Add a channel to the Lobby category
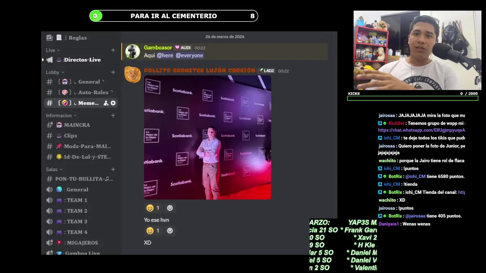The width and height of the screenshot is (486, 273). tap(113, 72)
